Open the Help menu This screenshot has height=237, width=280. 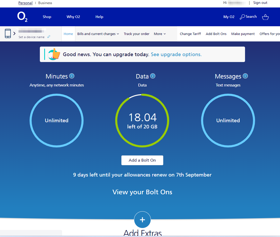[99, 17]
